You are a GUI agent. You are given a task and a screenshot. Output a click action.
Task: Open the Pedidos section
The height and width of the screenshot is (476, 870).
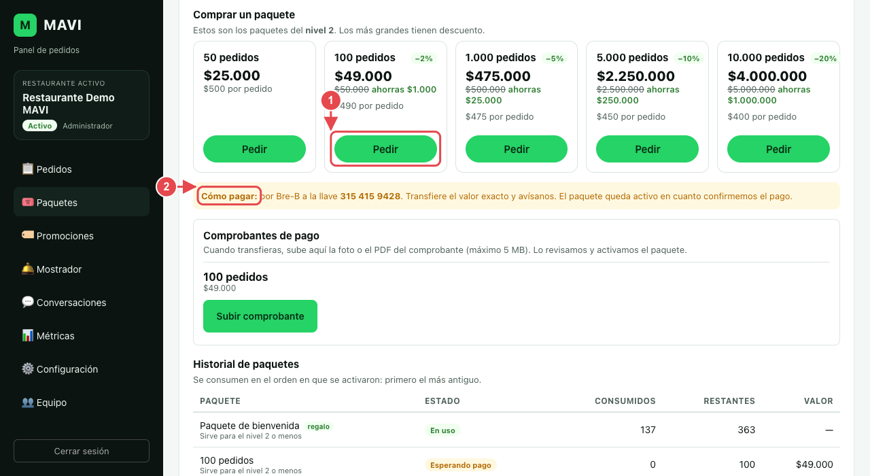point(82,169)
